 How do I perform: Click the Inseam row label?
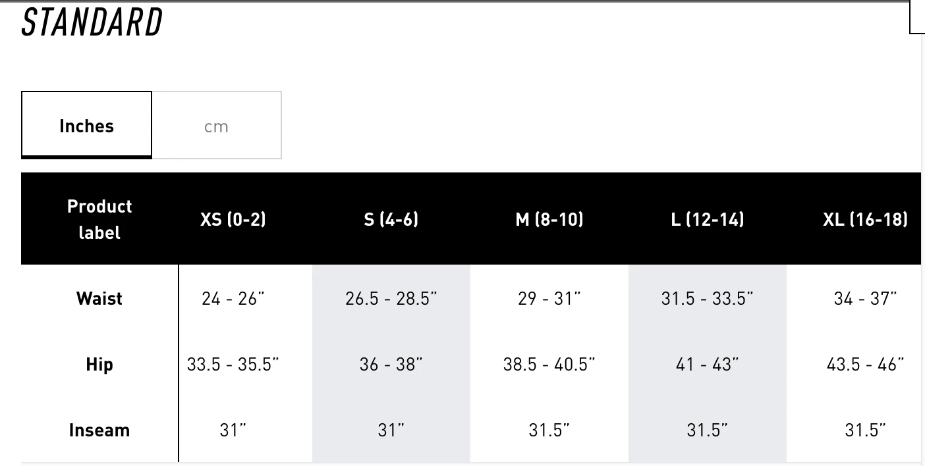point(99,430)
